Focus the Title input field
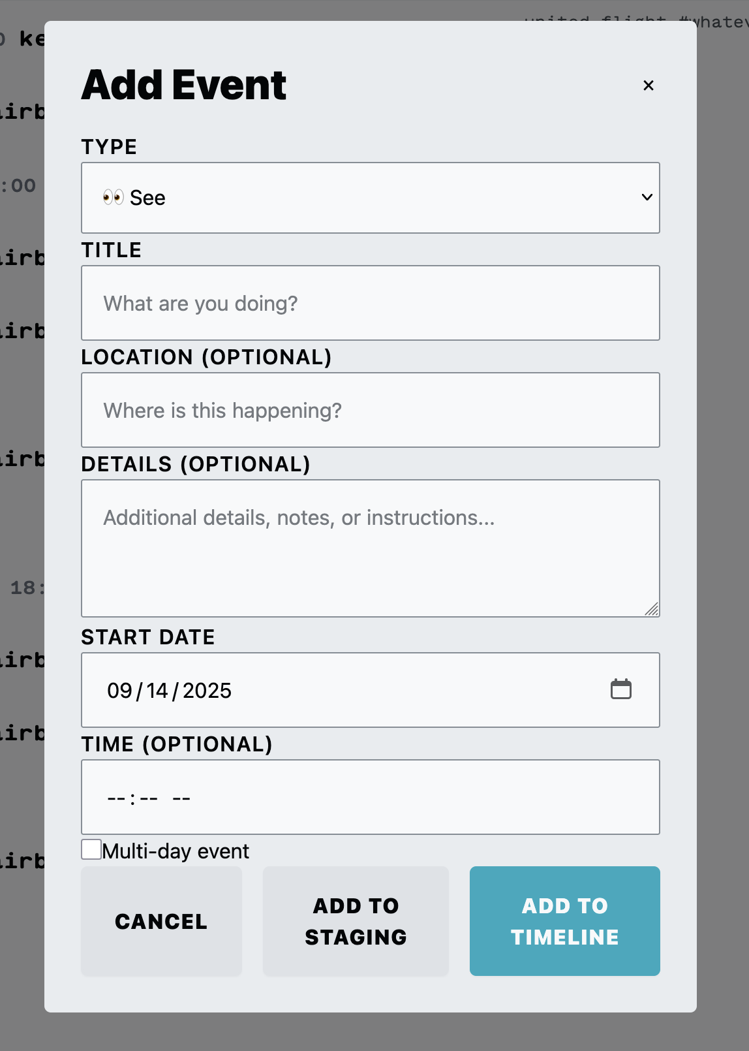749x1051 pixels. click(x=371, y=303)
